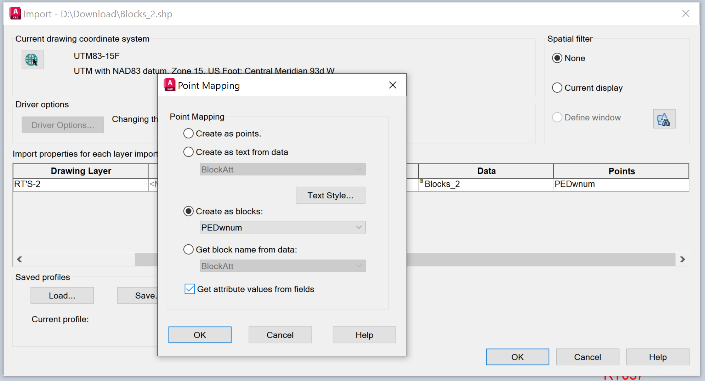This screenshot has height=381, width=705.
Task: Click the Text Style... button
Action: (x=330, y=195)
